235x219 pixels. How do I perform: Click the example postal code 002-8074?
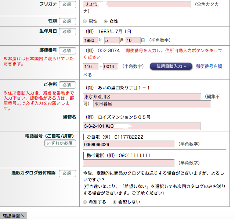109,51
